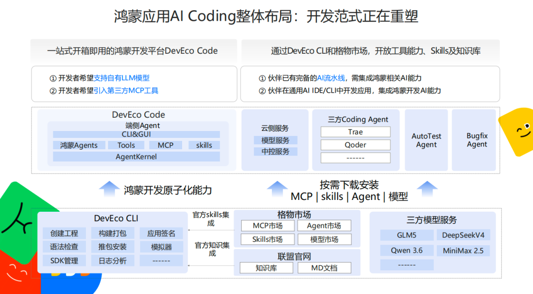Select 中控服务 under 云侧服务
This screenshot has width=533, height=294.
pyautogui.click(x=275, y=152)
